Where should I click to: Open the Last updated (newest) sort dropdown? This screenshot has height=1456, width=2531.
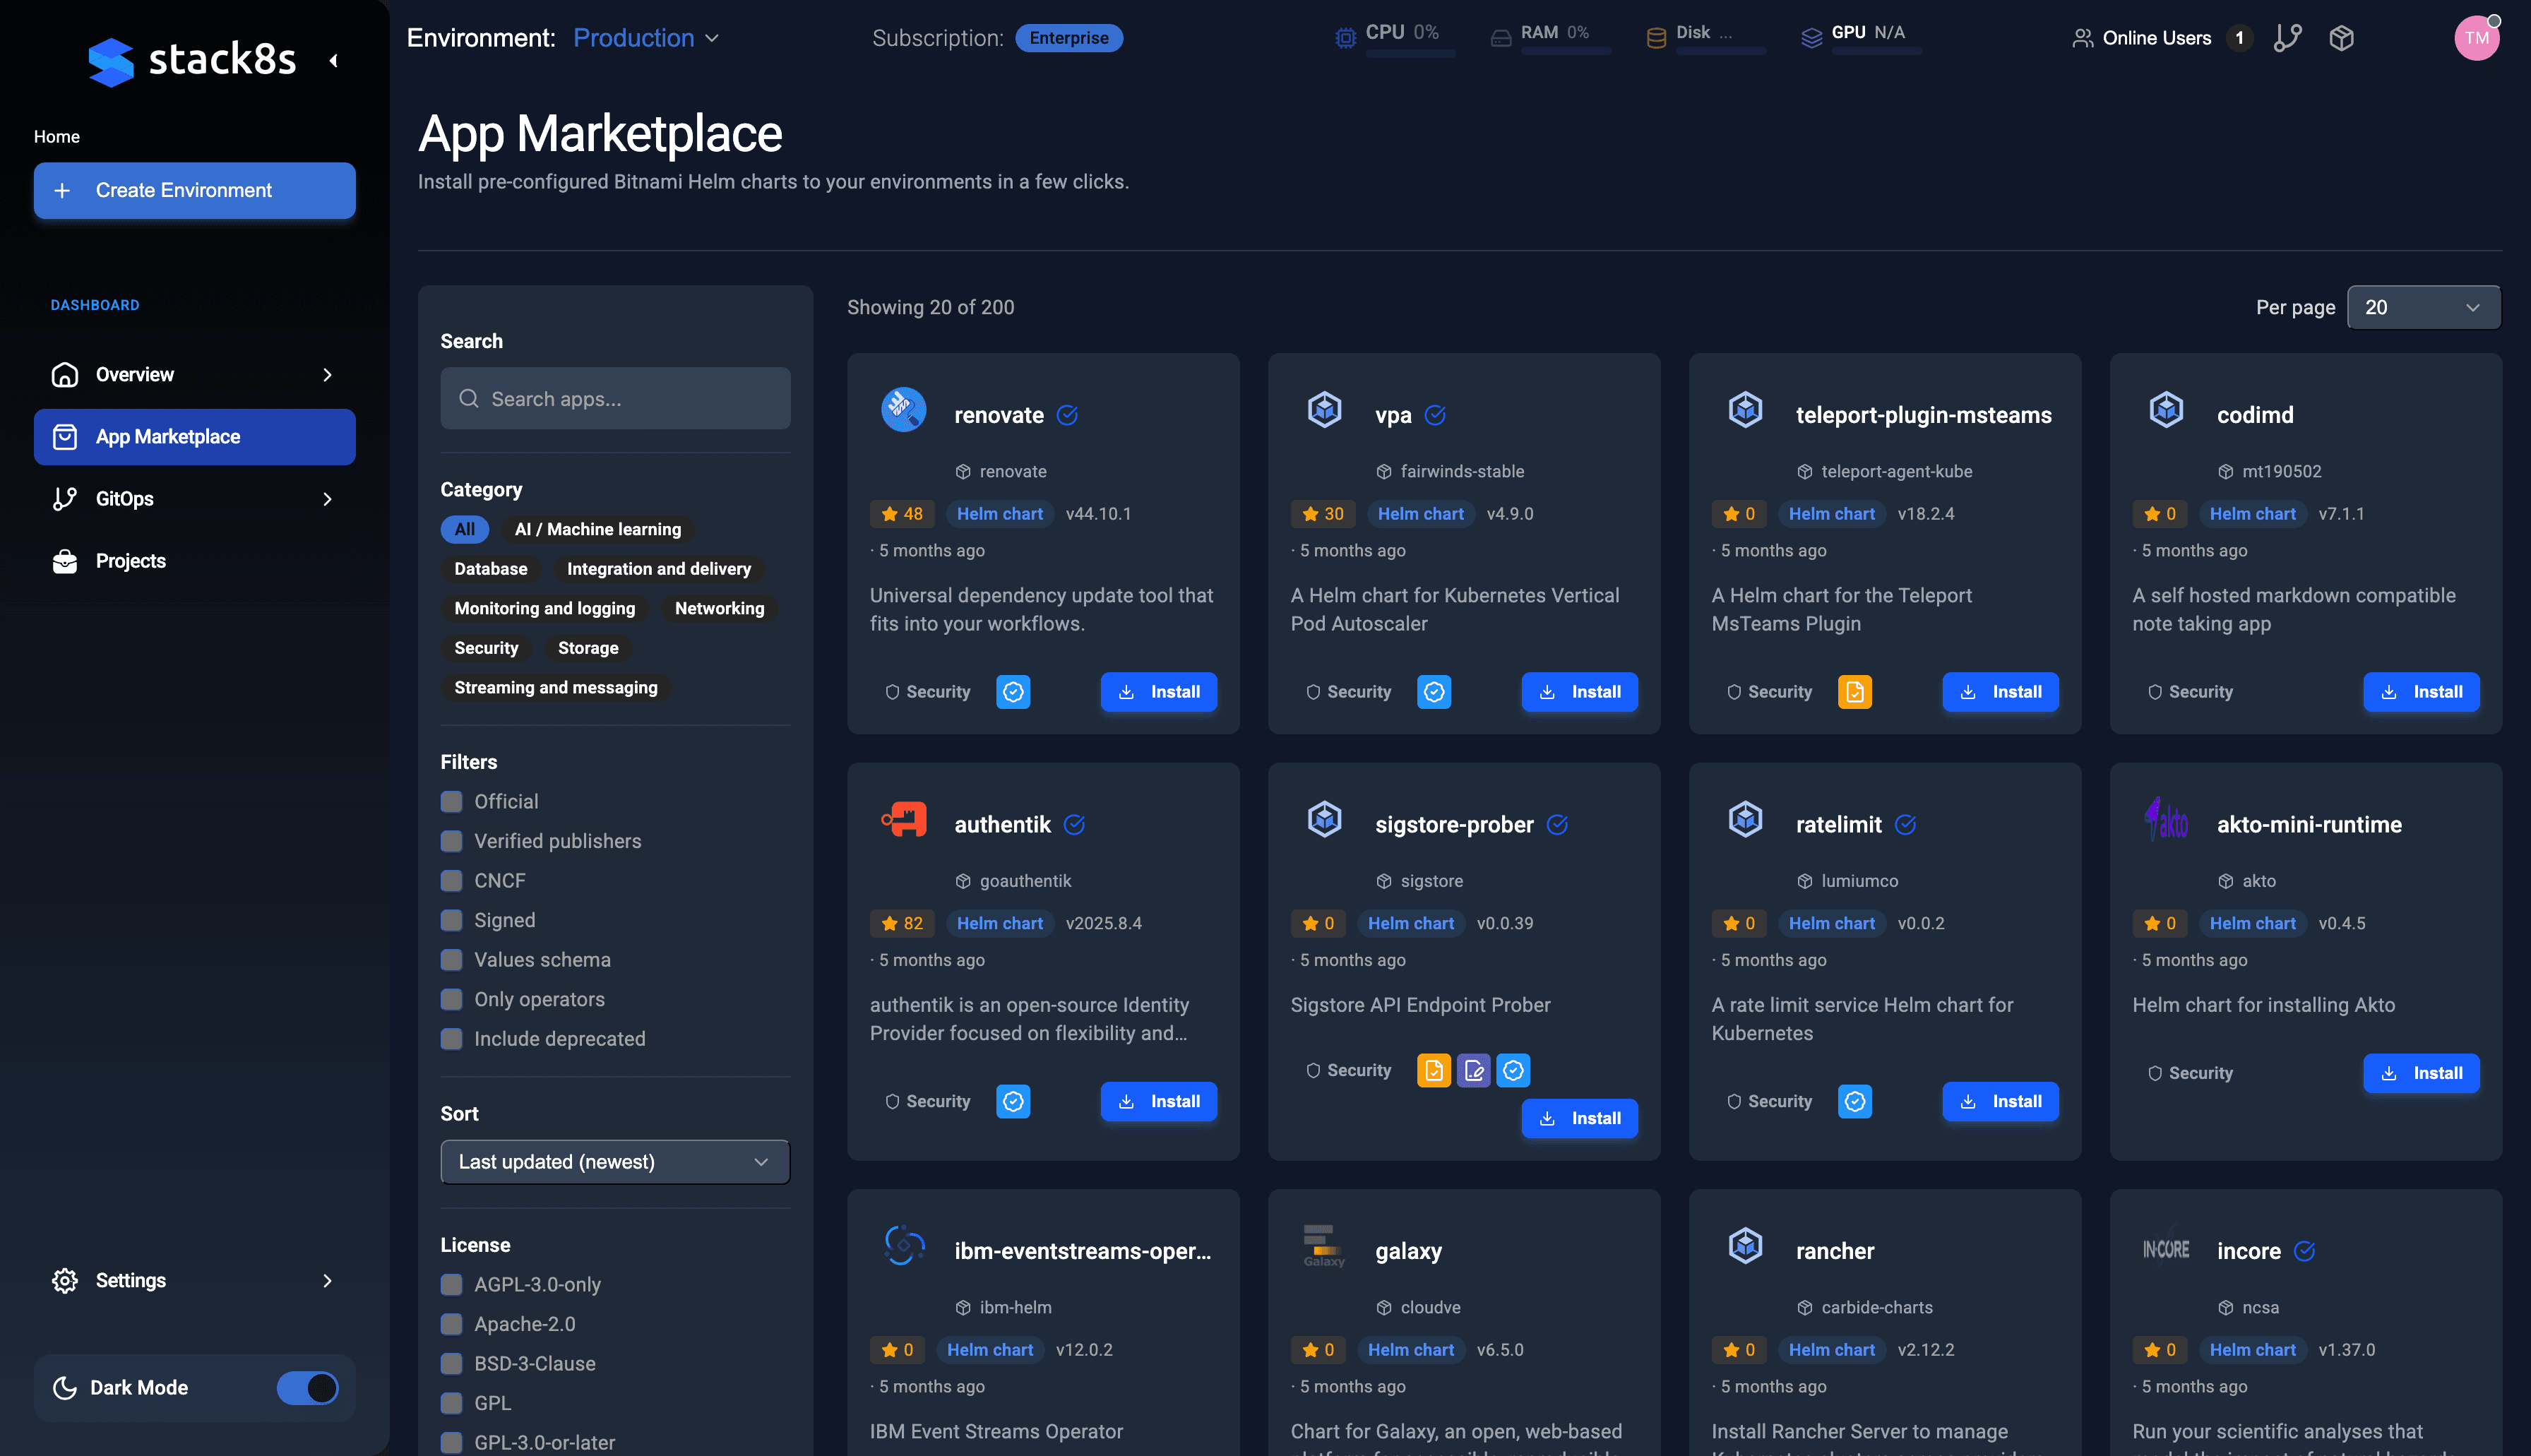[614, 1162]
